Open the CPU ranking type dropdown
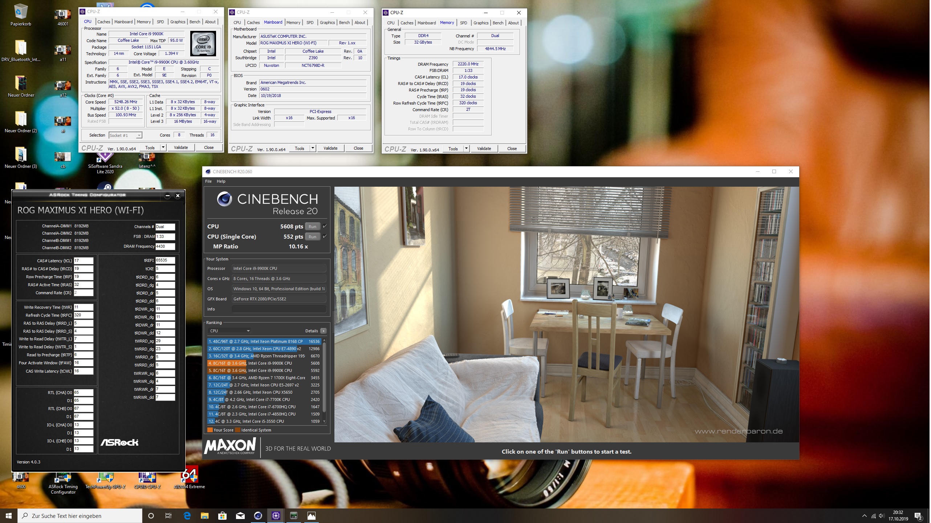931x523 pixels. click(x=229, y=331)
